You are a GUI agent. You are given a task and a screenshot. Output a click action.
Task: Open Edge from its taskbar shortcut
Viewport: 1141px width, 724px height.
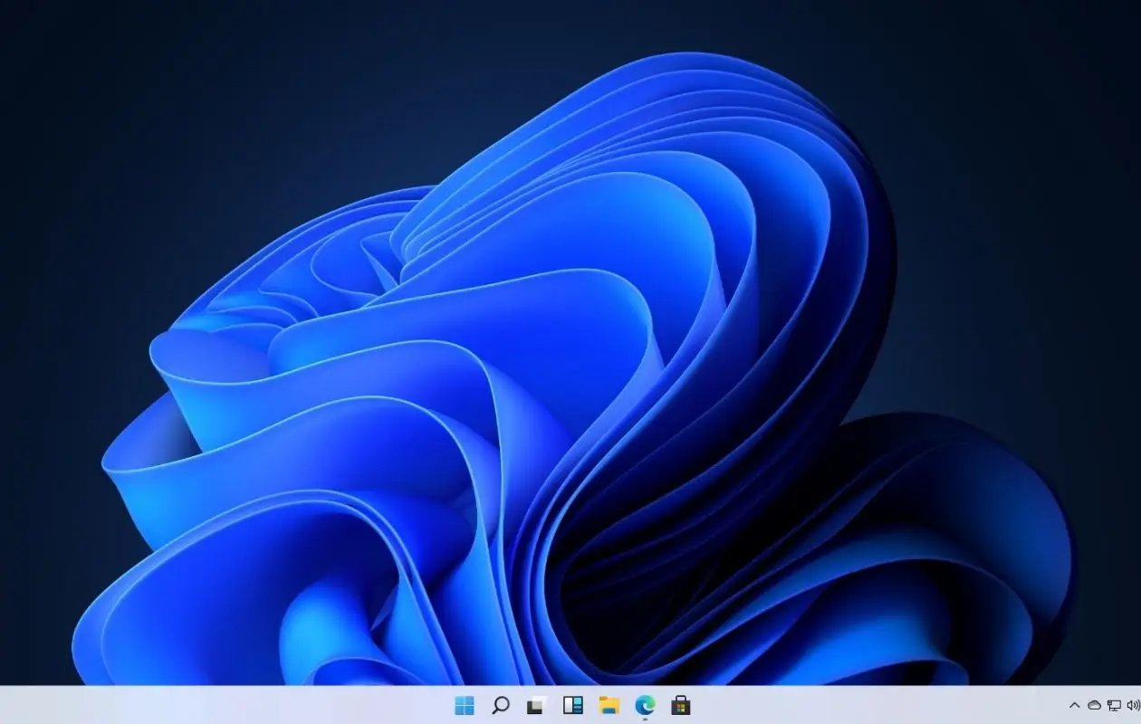645,706
